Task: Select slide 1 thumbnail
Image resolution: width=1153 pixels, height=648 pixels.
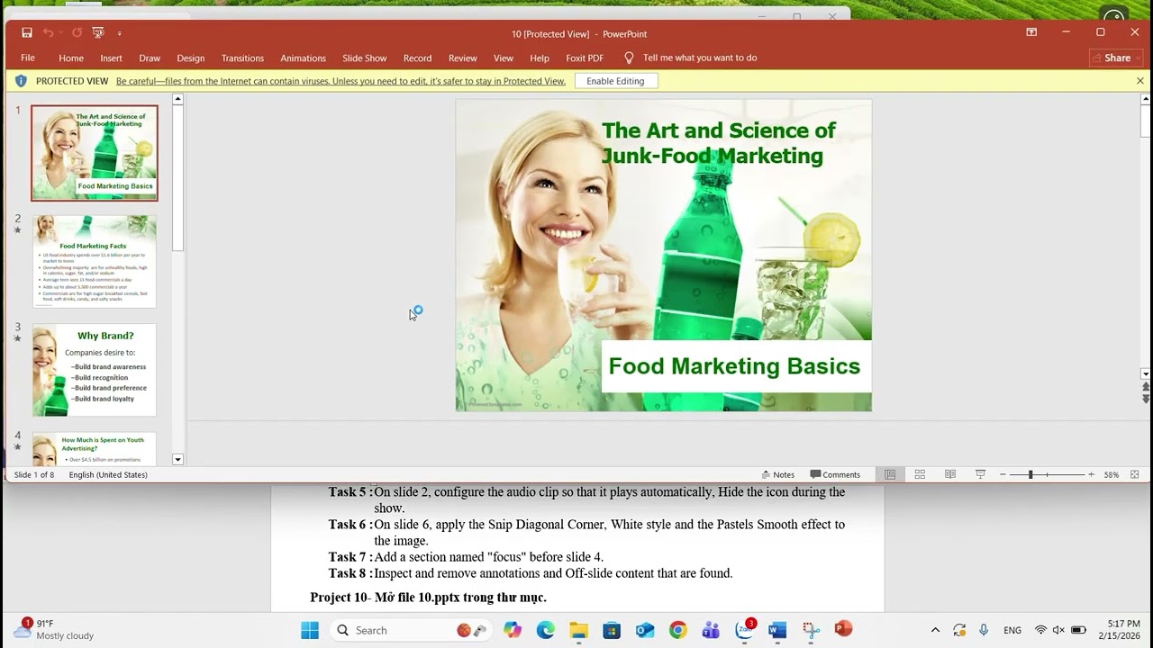Action: click(95, 153)
